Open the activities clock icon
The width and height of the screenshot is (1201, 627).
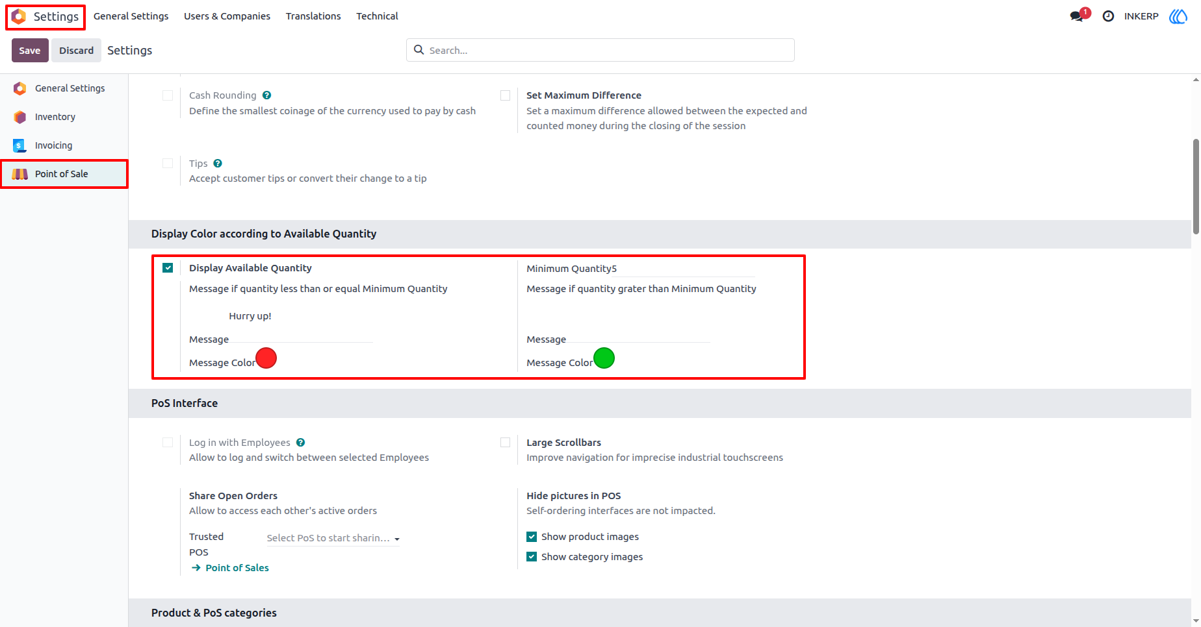point(1109,16)
